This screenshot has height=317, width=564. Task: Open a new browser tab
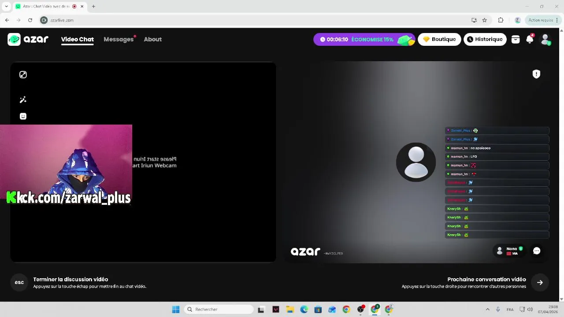[x=93, y=7]
